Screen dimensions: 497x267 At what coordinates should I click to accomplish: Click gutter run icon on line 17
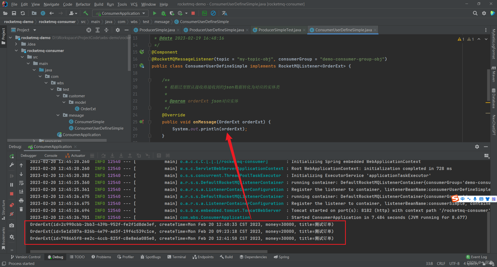pyautogui.click(x=142, y=66)
